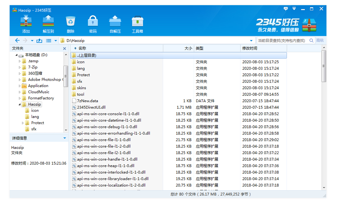Click folder tree scrollbar down arrow
Screen dimensions: 337x201
point(66,130)
